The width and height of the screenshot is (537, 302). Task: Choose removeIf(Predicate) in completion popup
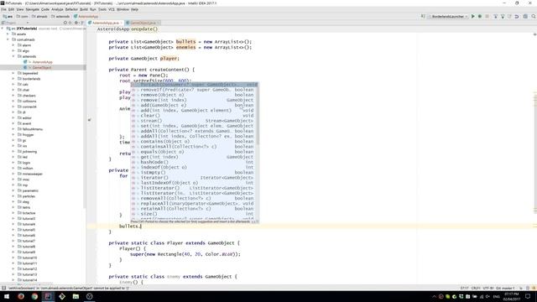point(194,90)
